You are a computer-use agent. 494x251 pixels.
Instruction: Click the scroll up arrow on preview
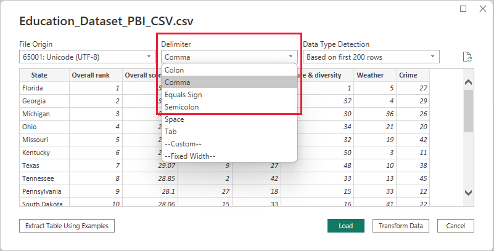tap(469, 82)
